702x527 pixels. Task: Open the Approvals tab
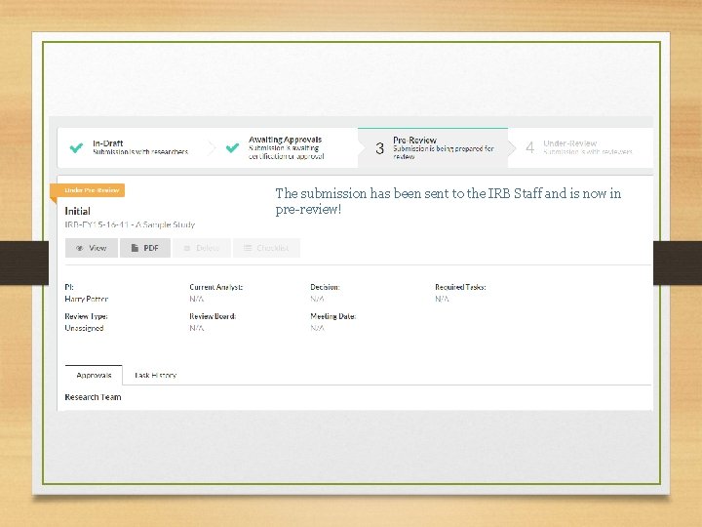(94, 375)
